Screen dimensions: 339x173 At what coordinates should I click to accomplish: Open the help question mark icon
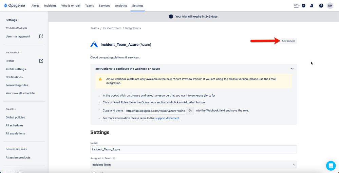click(x=321, y=6)
